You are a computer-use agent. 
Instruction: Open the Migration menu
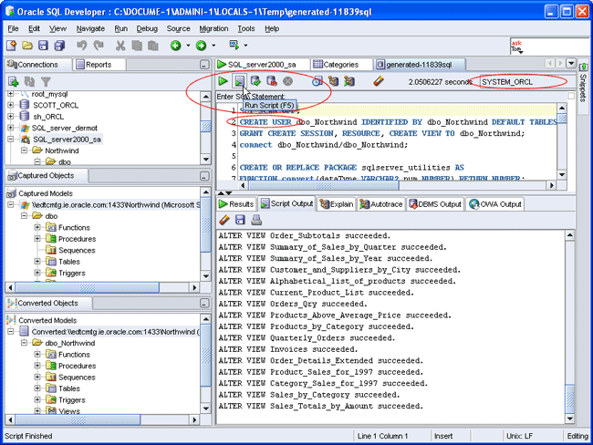click(213, 28)
